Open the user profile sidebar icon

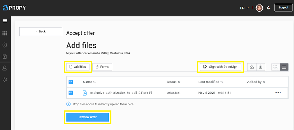coord(5,68)
